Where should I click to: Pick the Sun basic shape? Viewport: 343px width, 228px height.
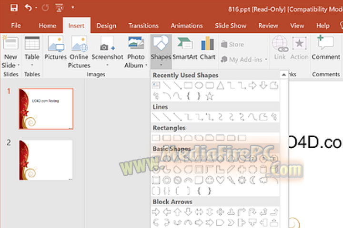click(242, 180)
